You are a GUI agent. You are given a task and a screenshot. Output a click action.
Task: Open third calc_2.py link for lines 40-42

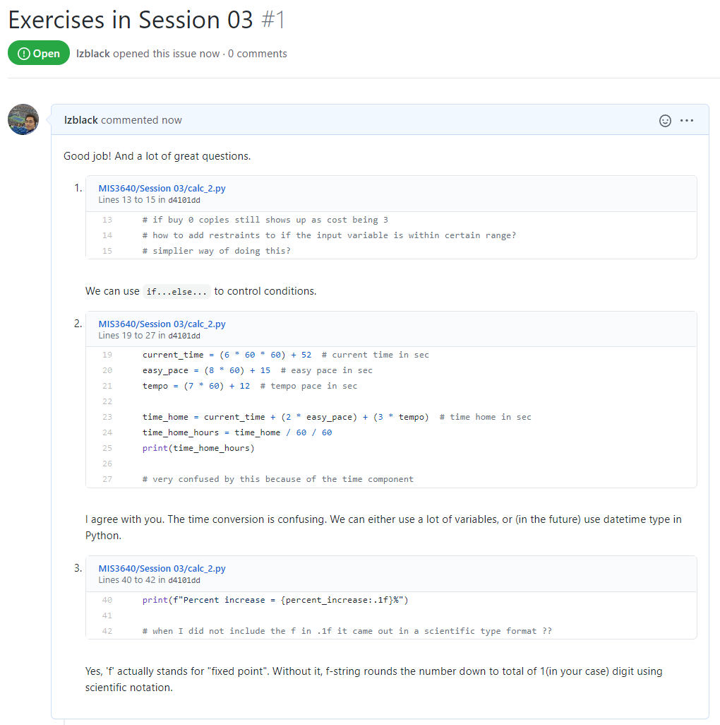pyautogui.click(x=162, y=568)
